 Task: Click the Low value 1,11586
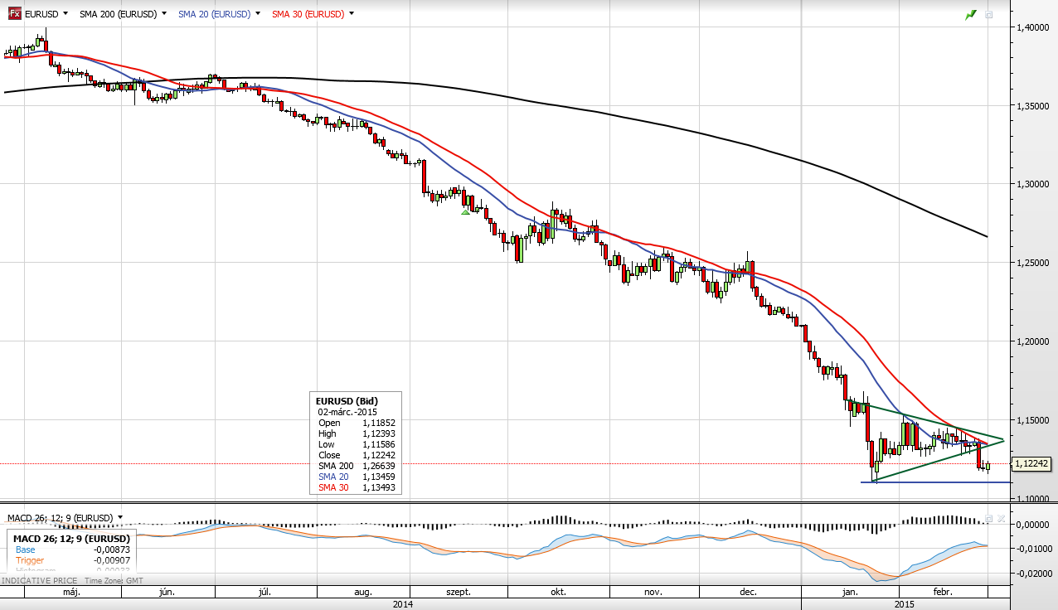coord(378,444)
